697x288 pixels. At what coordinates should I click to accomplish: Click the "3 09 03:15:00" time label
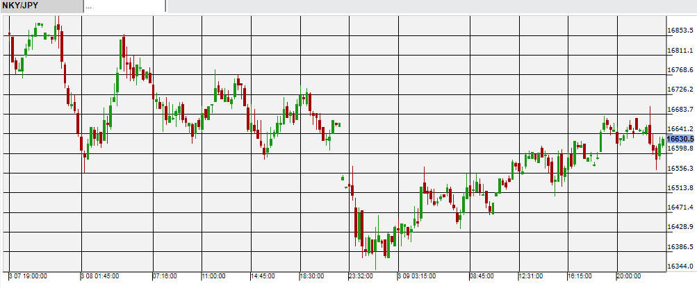pyautogui.click(x=417, y=276)
